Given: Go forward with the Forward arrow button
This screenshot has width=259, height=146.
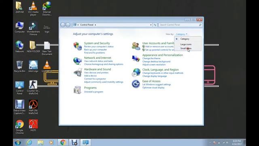Looking at the screenshot, I should [x=68, y=25].
